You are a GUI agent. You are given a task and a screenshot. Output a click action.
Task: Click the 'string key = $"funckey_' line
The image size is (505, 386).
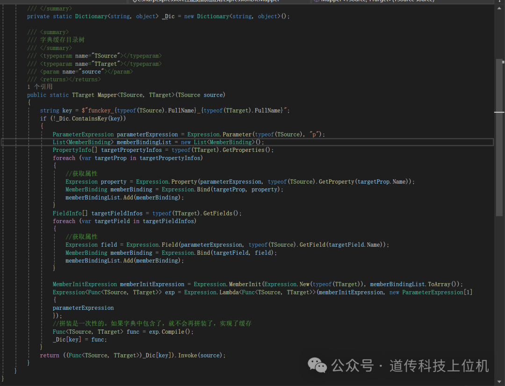click(x=165, y=110)
